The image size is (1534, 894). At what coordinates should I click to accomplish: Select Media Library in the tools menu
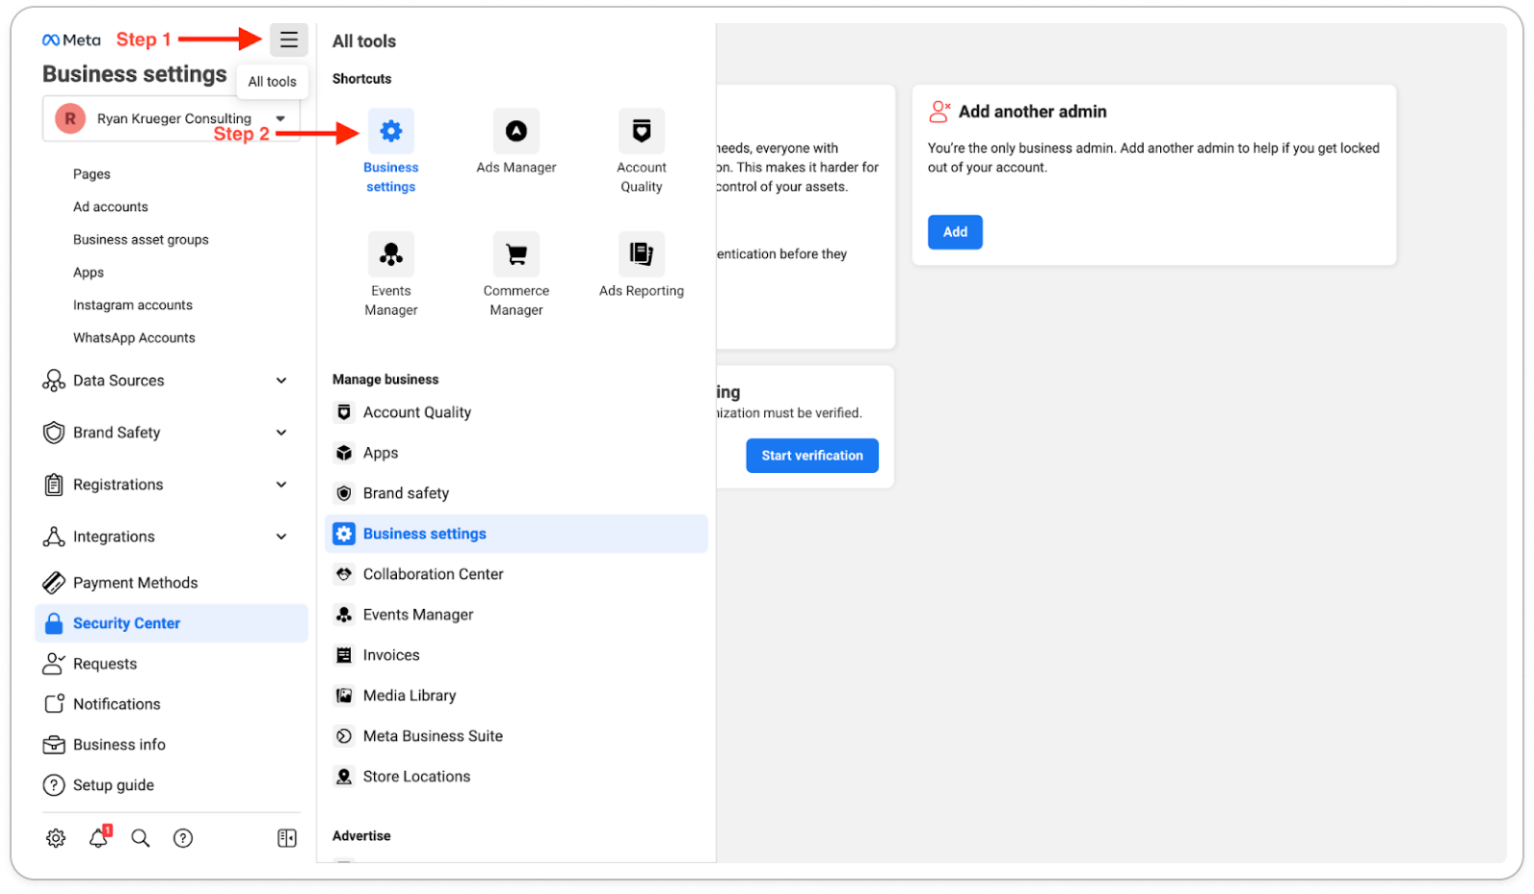click(409, 696)
